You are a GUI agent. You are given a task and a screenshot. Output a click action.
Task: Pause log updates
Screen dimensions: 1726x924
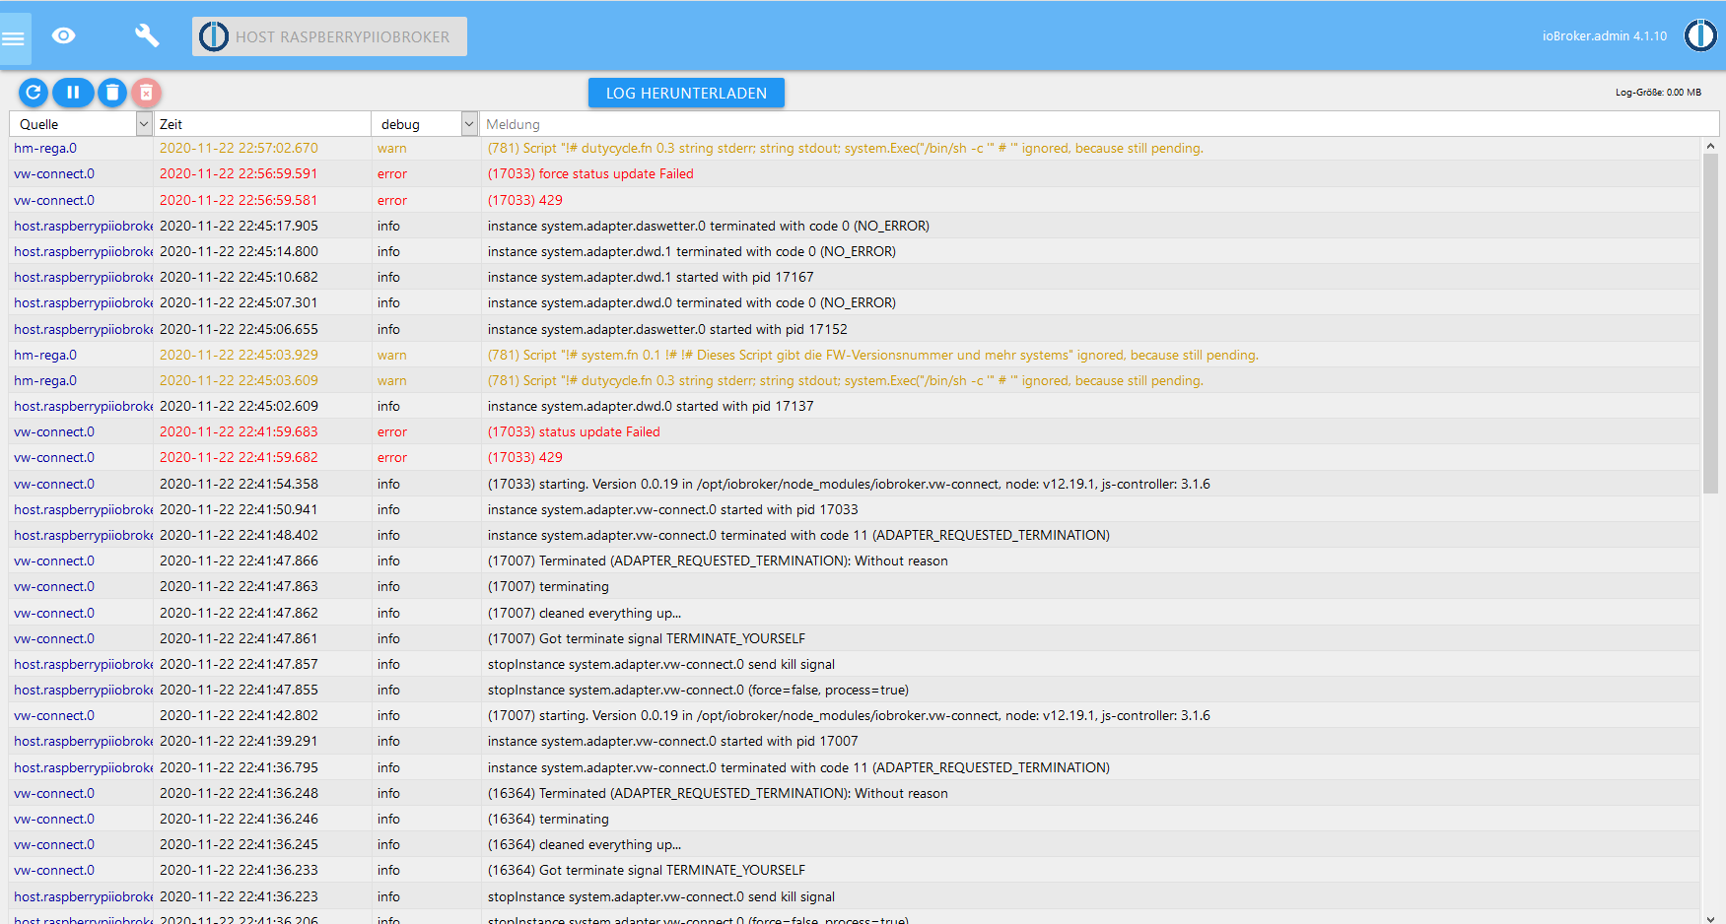click(x=73, y=93)
